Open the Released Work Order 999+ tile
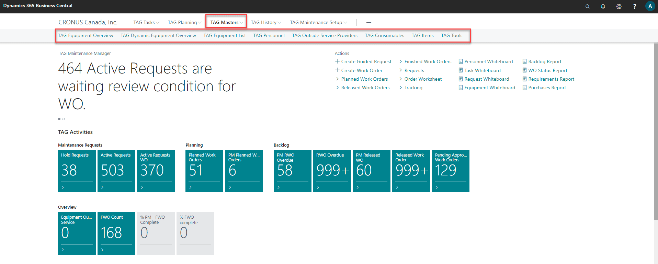 coord(411,171)
